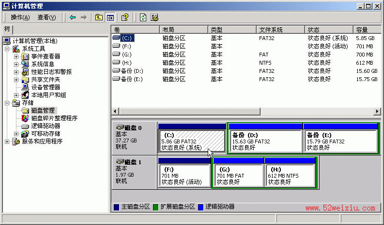Click the 性能日志和警报 icon
Viewport: 384px width, 225px height.
pos(25,72)
